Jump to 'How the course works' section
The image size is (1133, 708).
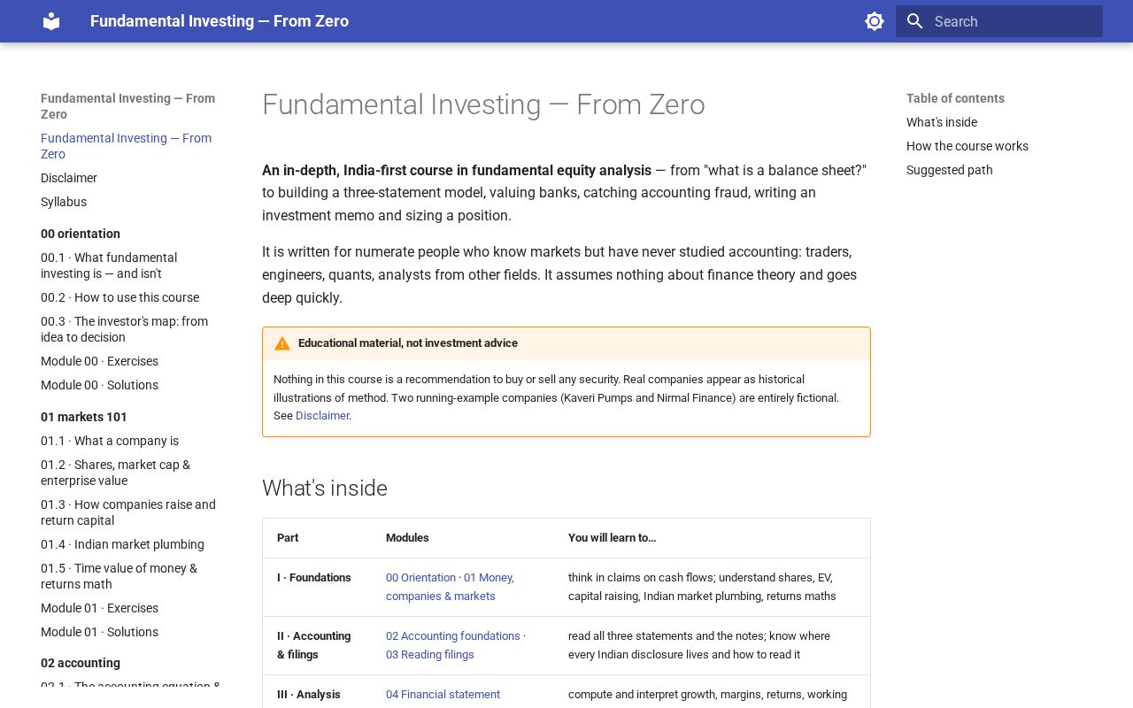[x=967, y=146]
